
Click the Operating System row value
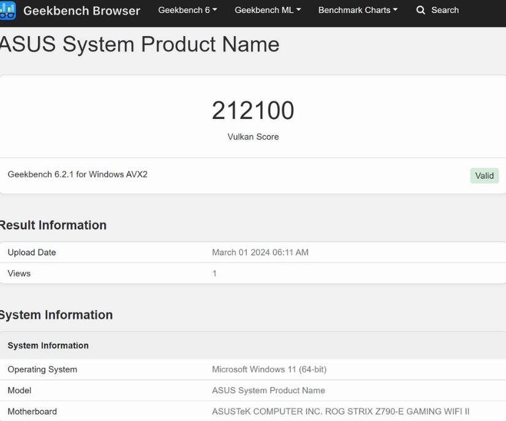(x=269, y=370)
